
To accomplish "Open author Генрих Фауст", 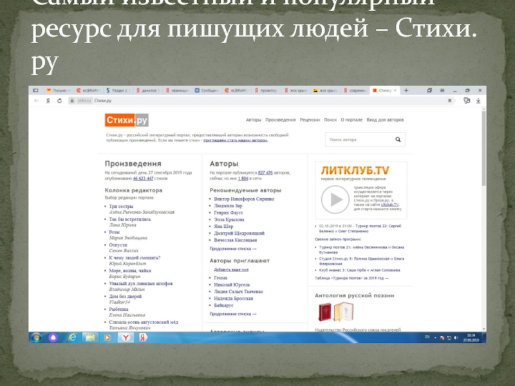I will (229, 213).
